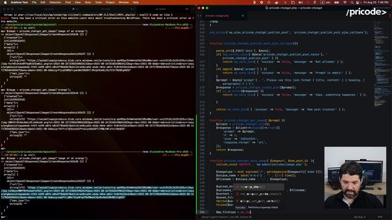Open the ABC input source menu

(x=325, y=2)
